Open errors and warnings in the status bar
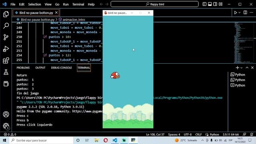The image size is (256, 144). point(10,134)
